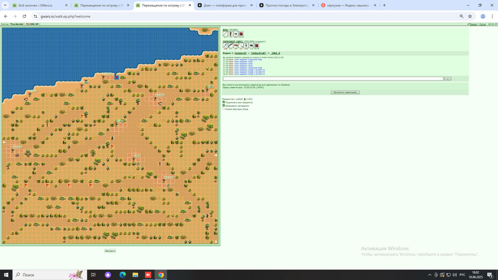Open Task View on the taskbar
The image size is (498, 280).
click(x=93, y=275)
